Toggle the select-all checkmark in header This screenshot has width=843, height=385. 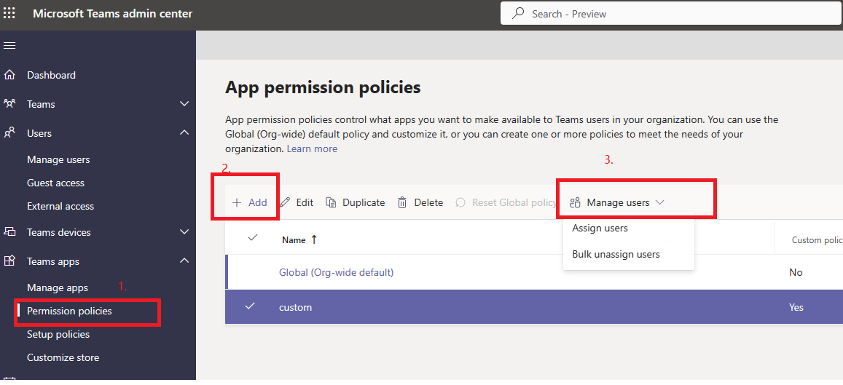tap(253, 238)
